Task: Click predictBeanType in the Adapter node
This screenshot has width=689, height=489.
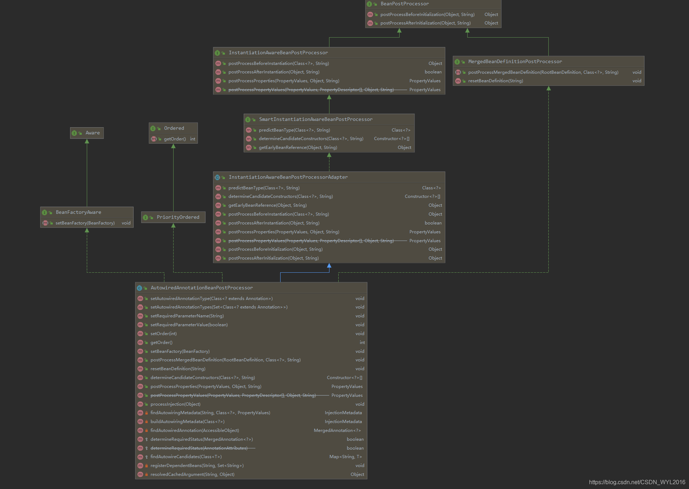Action: (264, 188)
